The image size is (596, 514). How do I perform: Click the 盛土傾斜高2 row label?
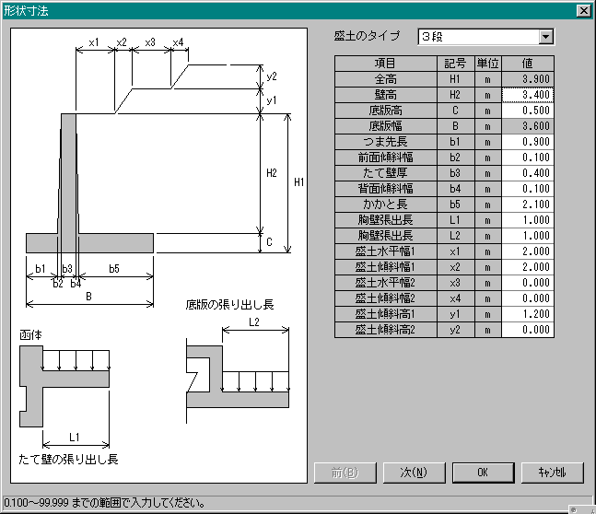tap(386, 330)
